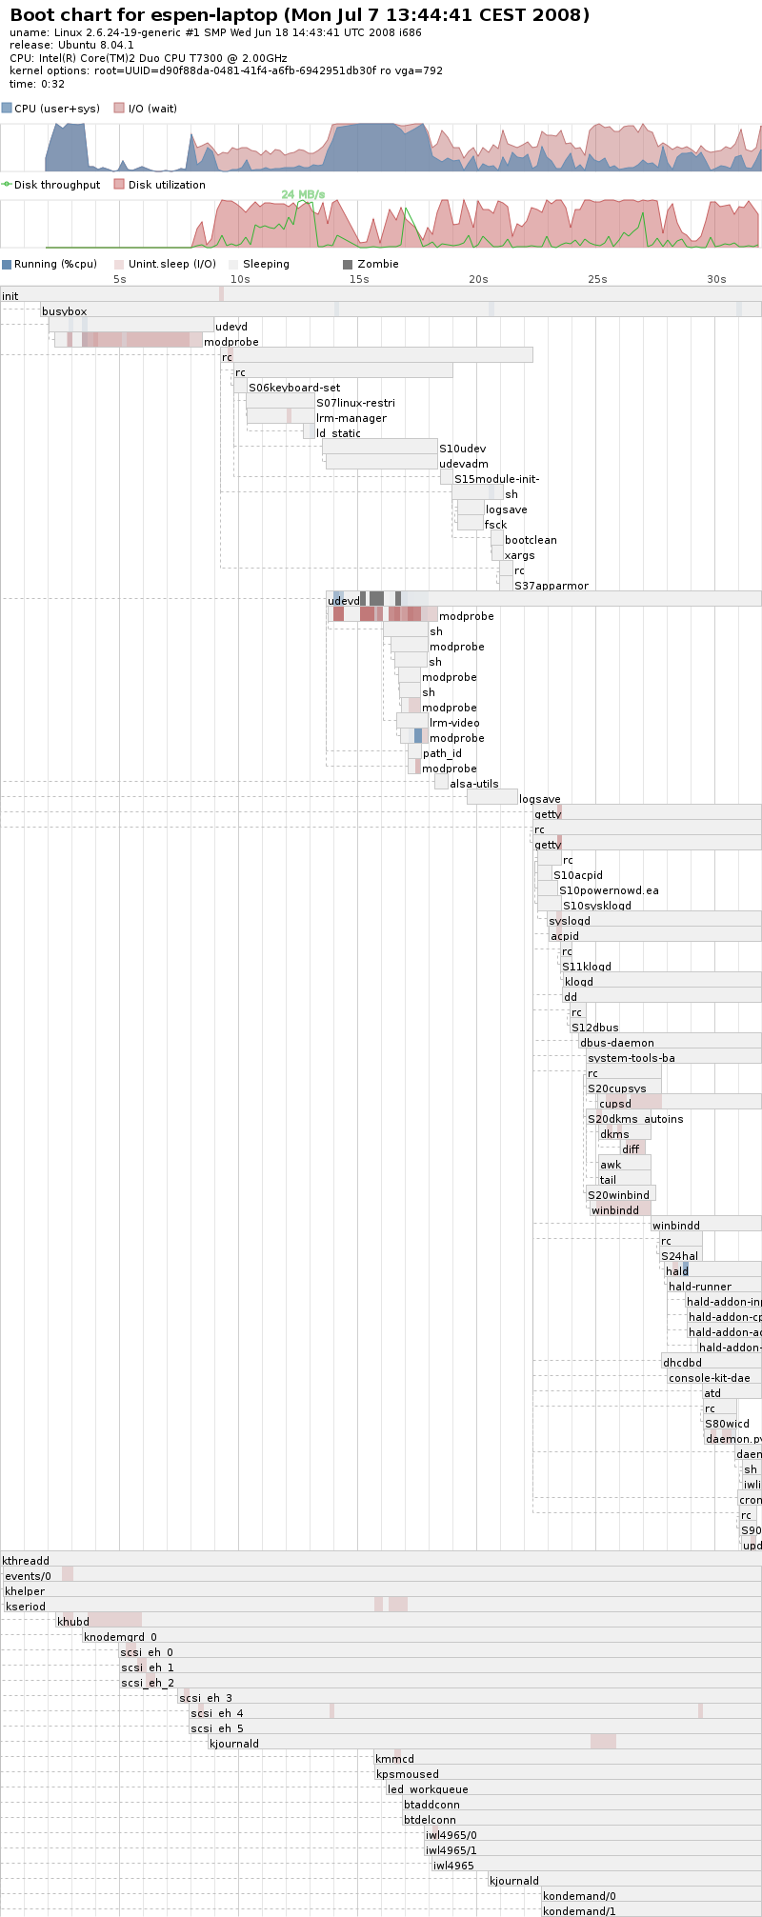Select the kpsmoused kernel thread row
The height and width of the screenshot is (1917, 762).
tap(569, 1772)
